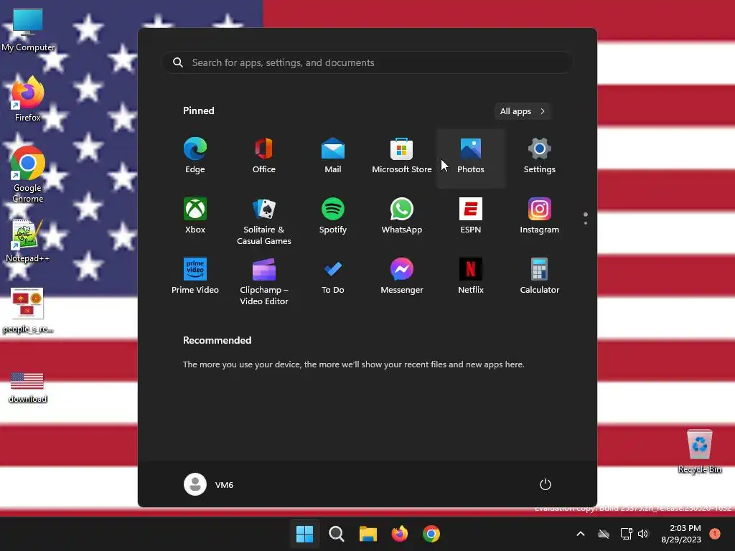This screenshot has width=735, height=551.
Task: Open the clock showing 2:03 PM
Action: pyautogui.click(x=681, y=534)
